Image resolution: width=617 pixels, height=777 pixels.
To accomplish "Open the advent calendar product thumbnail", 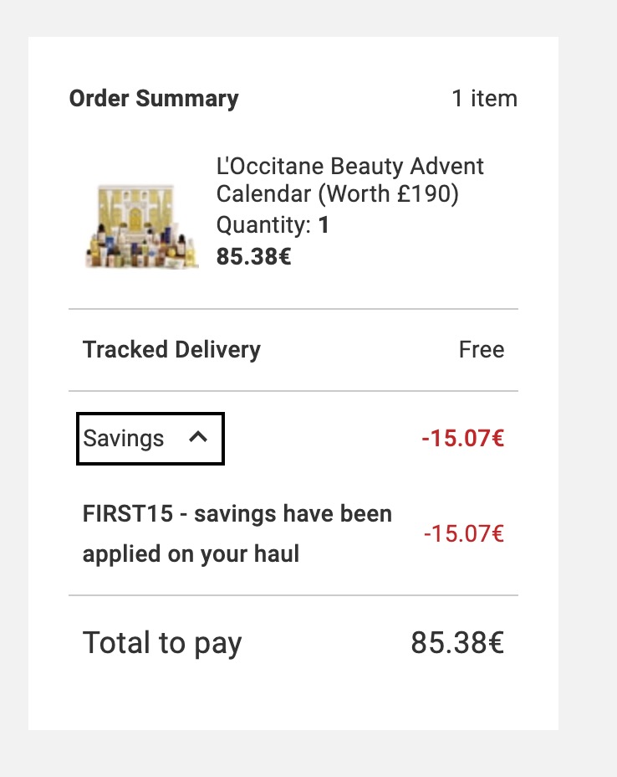I will 142,226.
